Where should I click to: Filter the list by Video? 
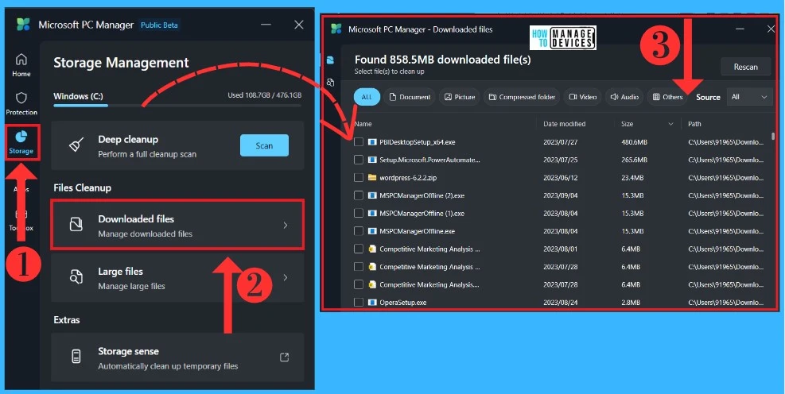[582, 97]
